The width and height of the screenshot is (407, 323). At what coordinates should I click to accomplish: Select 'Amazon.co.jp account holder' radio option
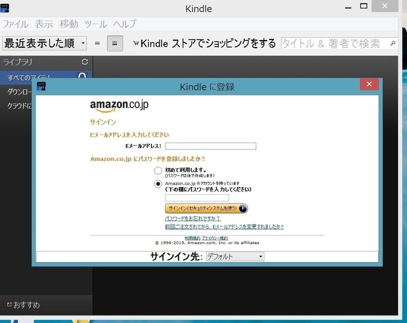click(158, 184)
